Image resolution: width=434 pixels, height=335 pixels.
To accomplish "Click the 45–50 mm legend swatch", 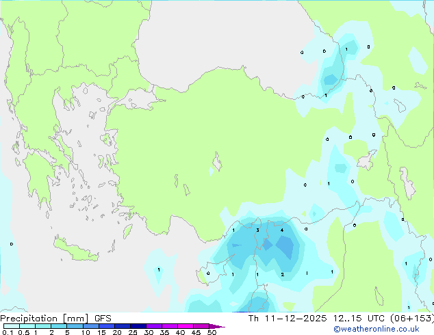I will click(x=201, y=326).
